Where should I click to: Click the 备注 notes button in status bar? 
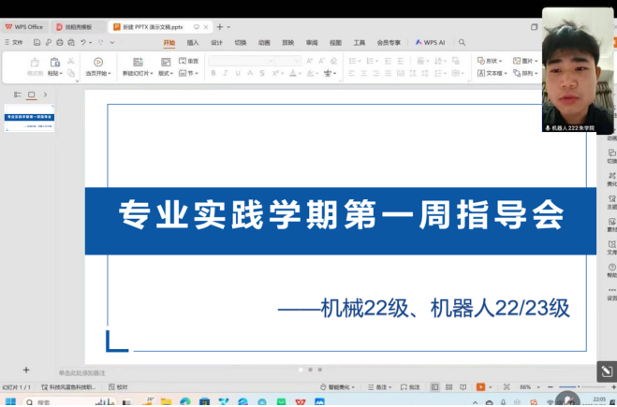pyautogui.click(x=378, y=386)
